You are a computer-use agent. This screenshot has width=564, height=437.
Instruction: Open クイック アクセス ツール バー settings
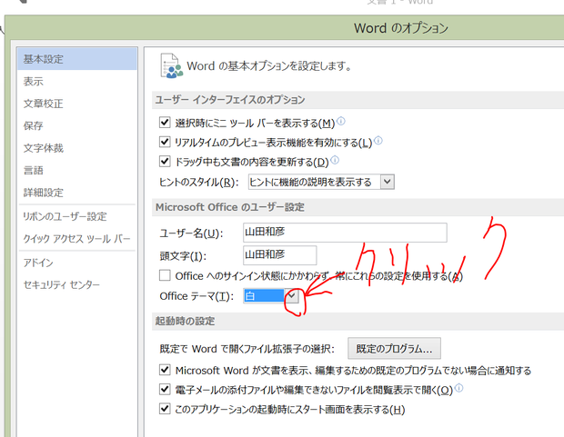click(77, 239)
